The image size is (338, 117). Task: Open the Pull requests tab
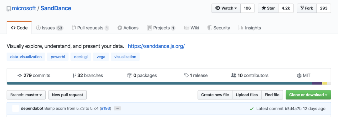pyautogui.click(x=90, y=28)
